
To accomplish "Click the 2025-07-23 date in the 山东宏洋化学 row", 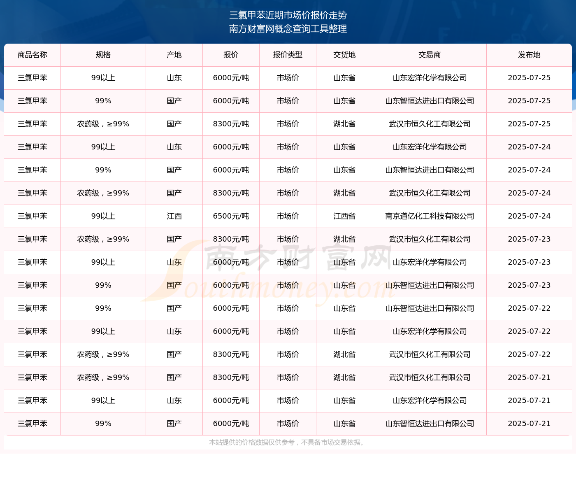I will tap(530, 262).
